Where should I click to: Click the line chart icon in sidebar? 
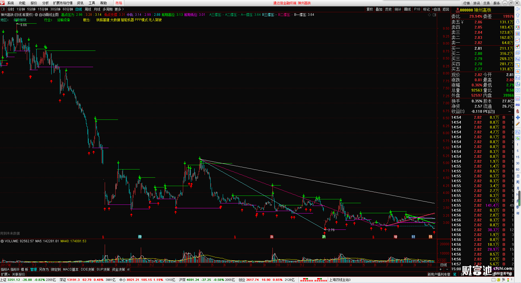pos(518,40)
